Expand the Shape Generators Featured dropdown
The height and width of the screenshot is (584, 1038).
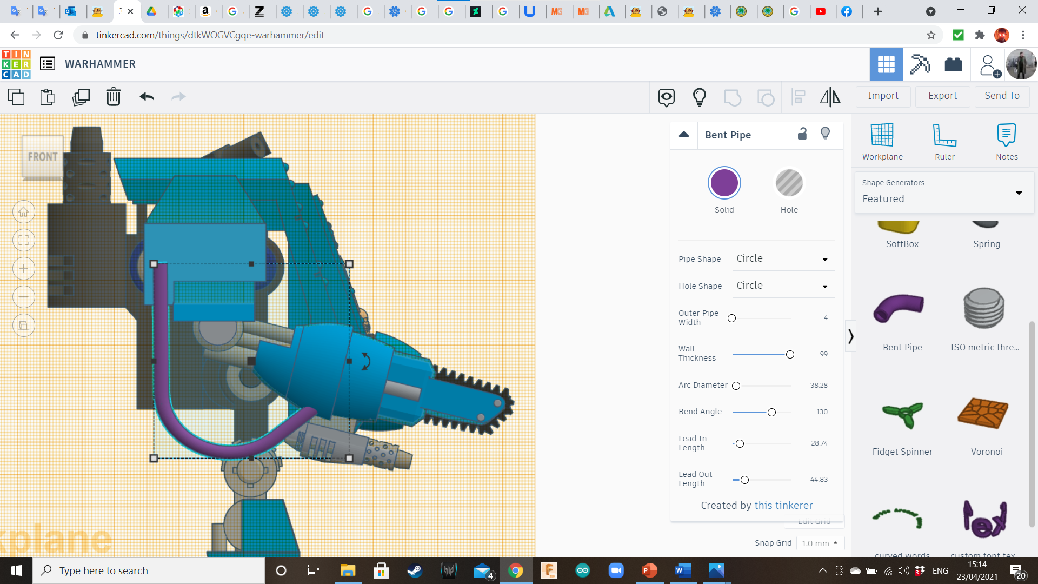pyautogui.click(x=943, y=193)
